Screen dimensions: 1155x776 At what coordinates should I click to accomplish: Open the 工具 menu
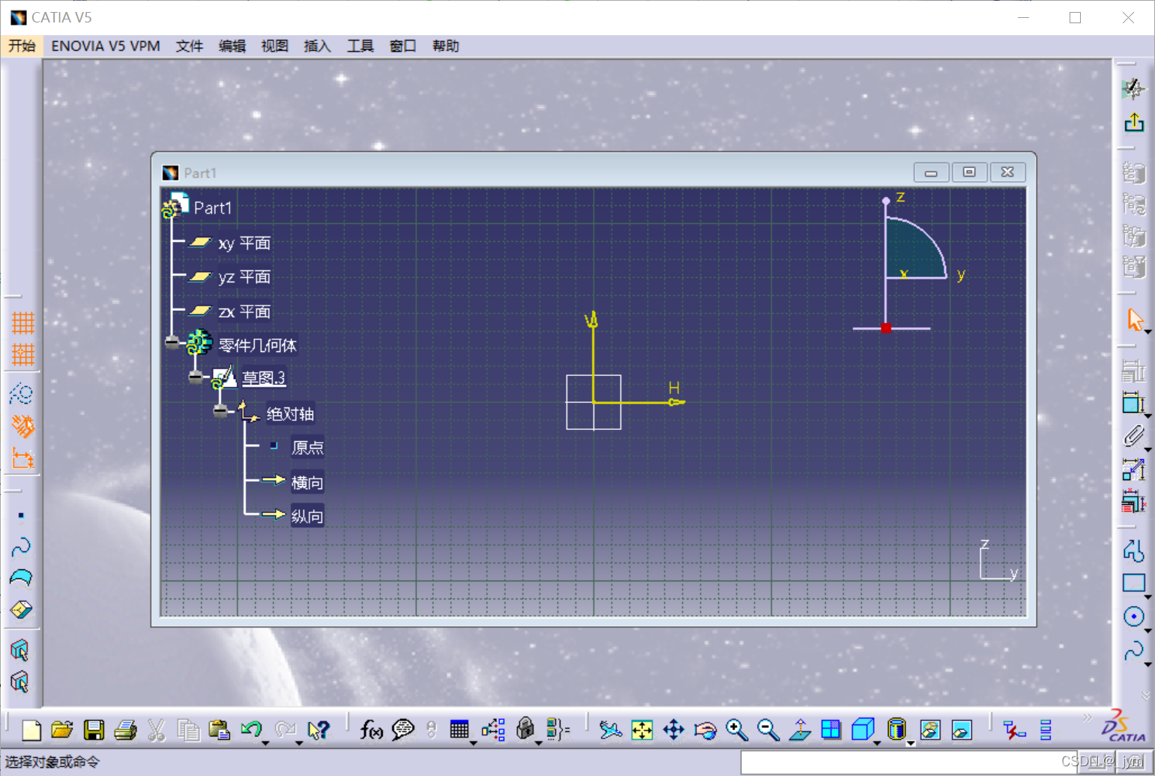[x=360, y=46]
